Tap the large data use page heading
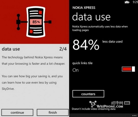 91,17
